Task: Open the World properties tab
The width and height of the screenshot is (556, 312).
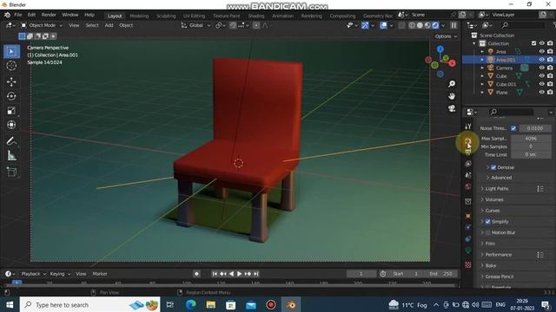Action: [x=468, y=186]
